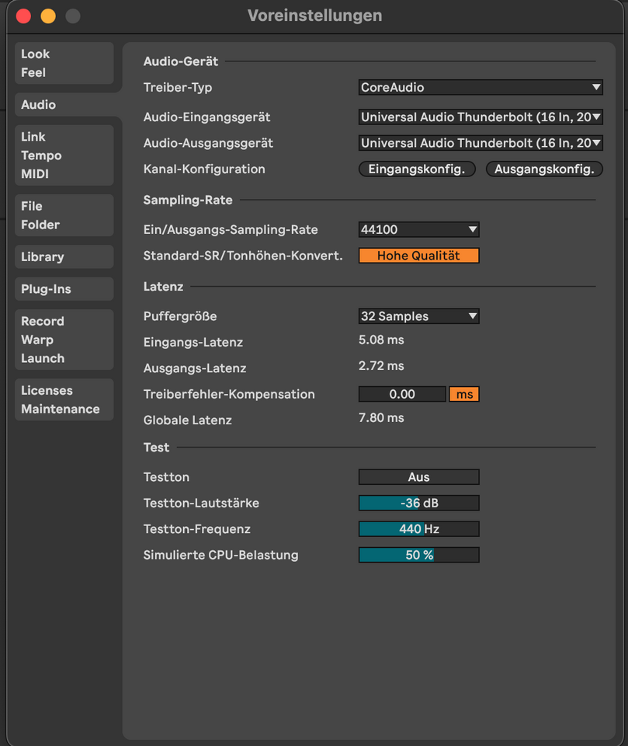Open the Audio-Ausgangsgerät device dropdown
This screenshot has width=628, height=746.
[481, 143]
